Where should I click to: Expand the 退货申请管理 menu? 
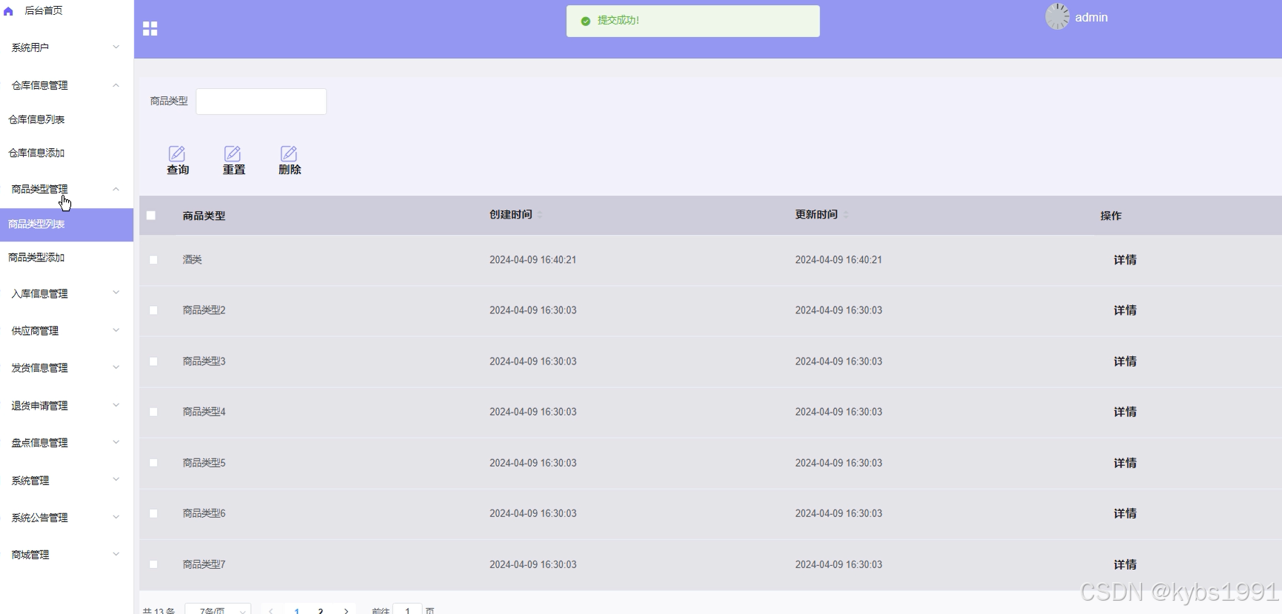pyautogui.click(x=67, y=405)
